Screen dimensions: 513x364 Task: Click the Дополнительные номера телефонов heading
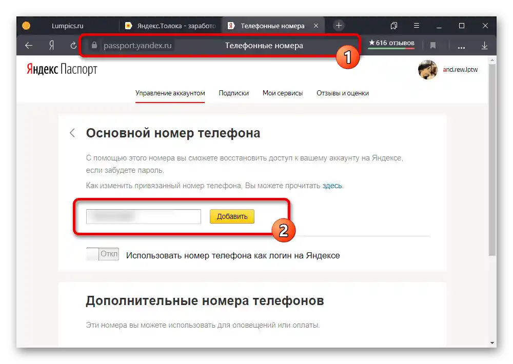[x=205, y=300]
